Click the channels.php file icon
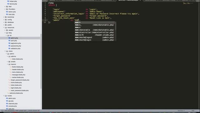Image resolution: width=200 pixels, height=113 pixels. [x=7, y=104]
